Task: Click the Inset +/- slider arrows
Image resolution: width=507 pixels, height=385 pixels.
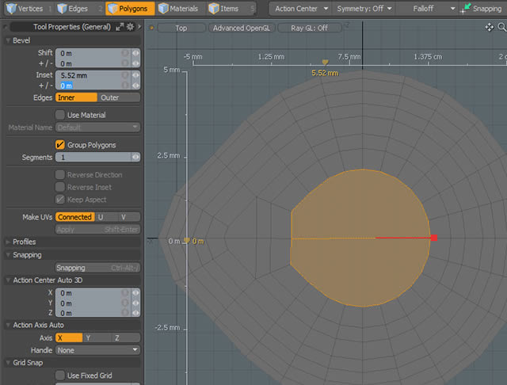Action: tap(135, 86)
